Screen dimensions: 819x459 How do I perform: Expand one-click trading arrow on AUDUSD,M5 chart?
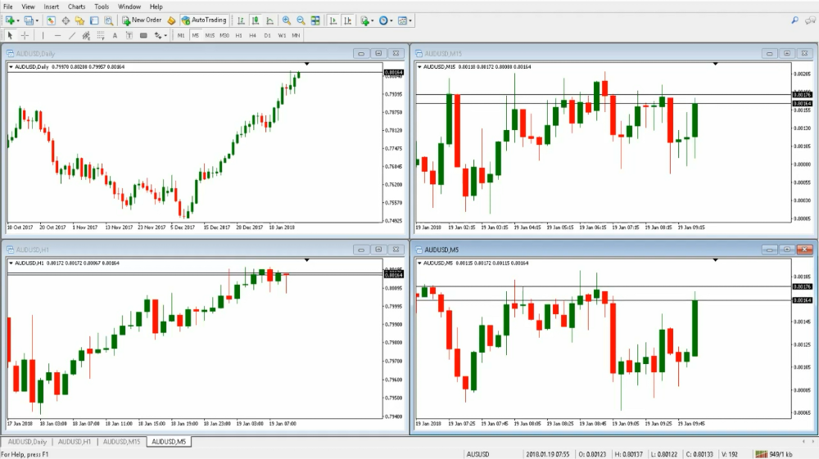pyautogui.click(x=419, y=263)
